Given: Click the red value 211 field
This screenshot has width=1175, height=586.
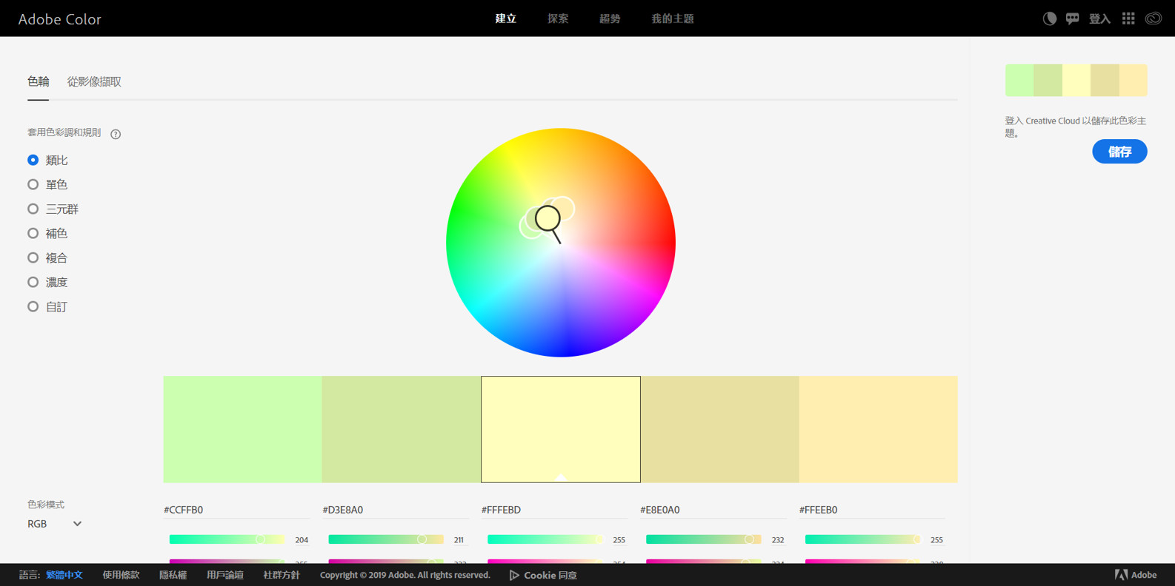Looking at the screenshot, I should [459, 540].
